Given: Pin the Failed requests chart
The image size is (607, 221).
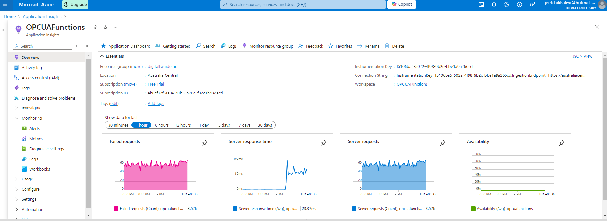Looking at the screenshot, I should tap(205, 143).
